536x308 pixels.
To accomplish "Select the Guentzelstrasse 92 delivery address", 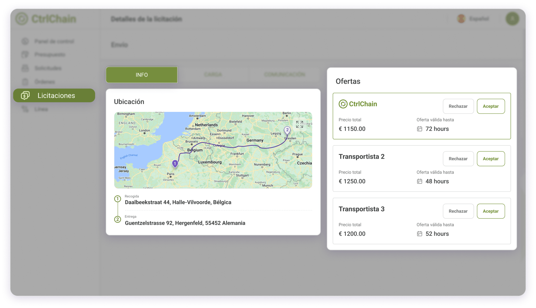I will coord(185,223).
